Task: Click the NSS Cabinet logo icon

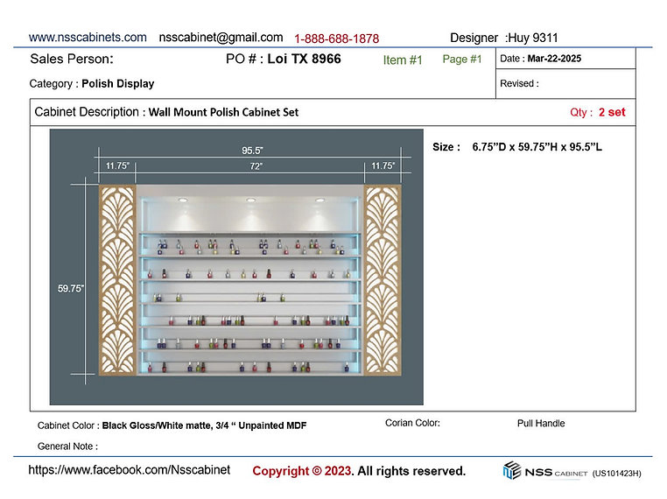Action: pyautogui.click(x=512, y=470)
